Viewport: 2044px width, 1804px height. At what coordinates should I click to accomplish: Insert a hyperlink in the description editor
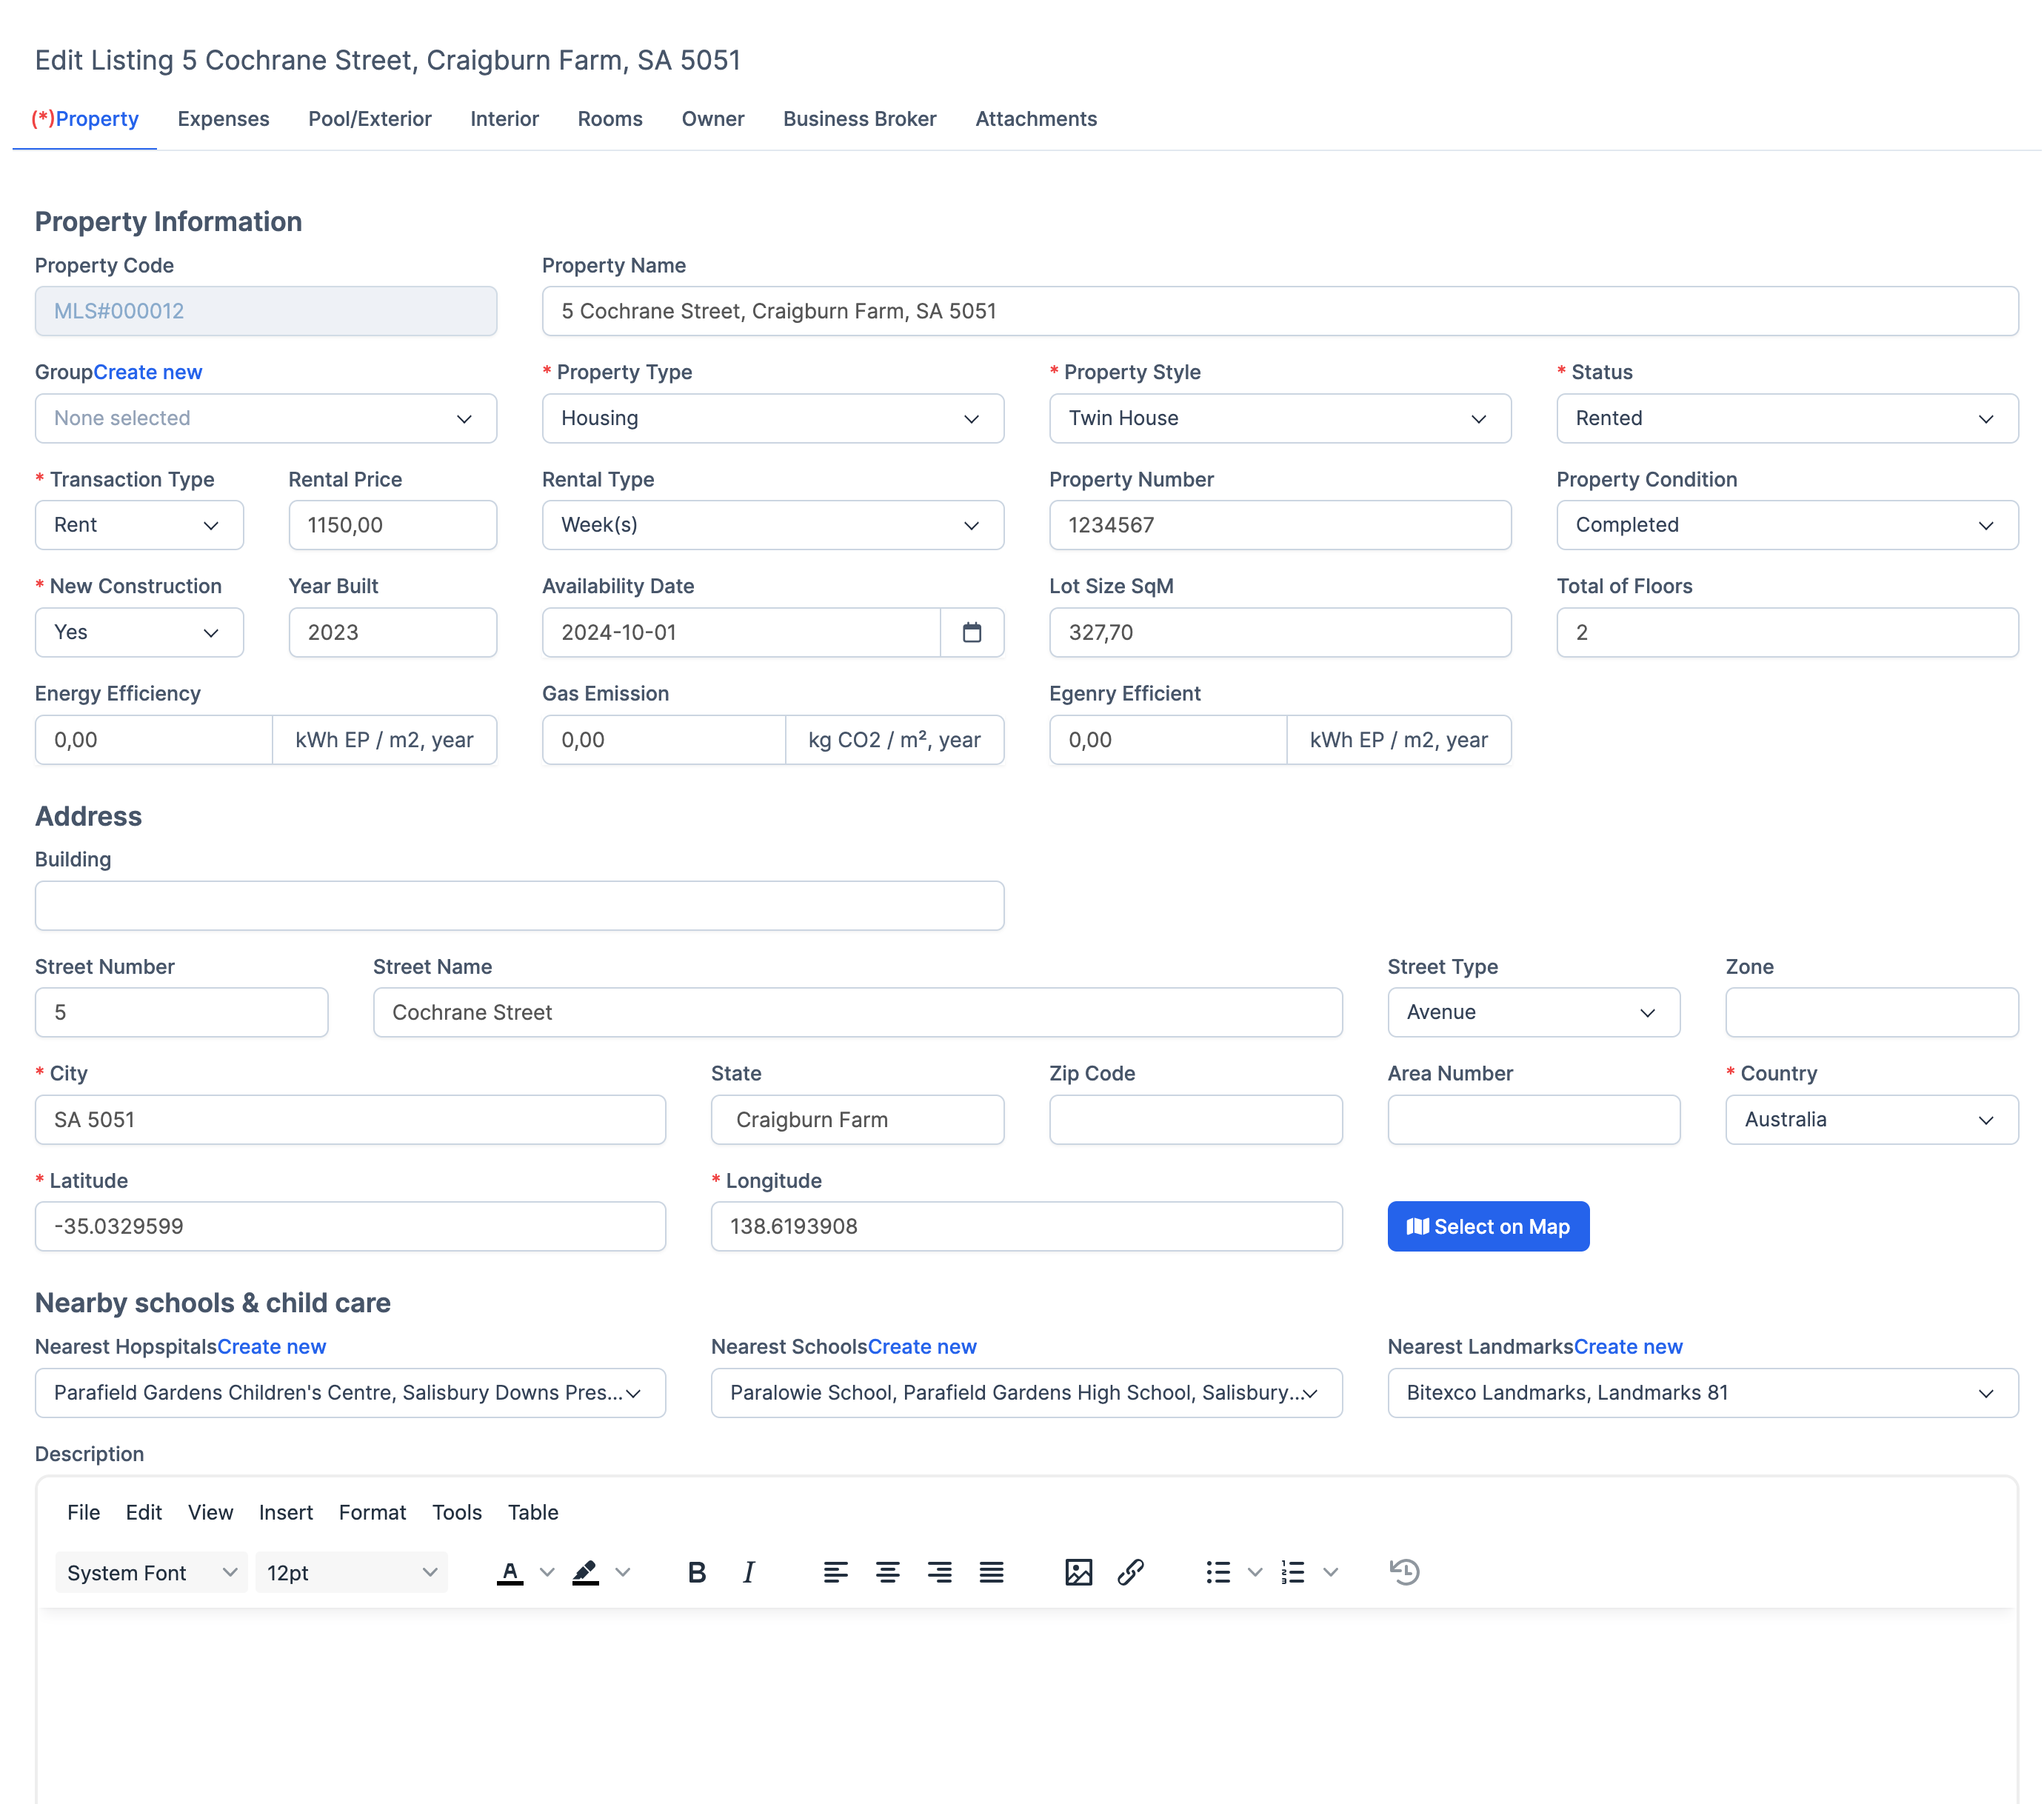pos(1131,1572)
